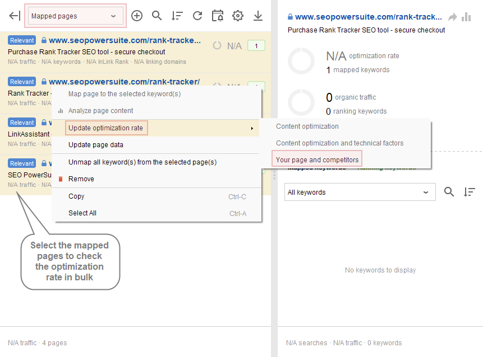Choose Copy from context menu
483x357 pixels.
[x=157, y=196]
